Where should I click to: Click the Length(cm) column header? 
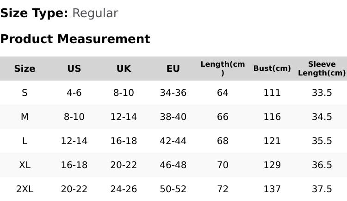click(223, 69)
